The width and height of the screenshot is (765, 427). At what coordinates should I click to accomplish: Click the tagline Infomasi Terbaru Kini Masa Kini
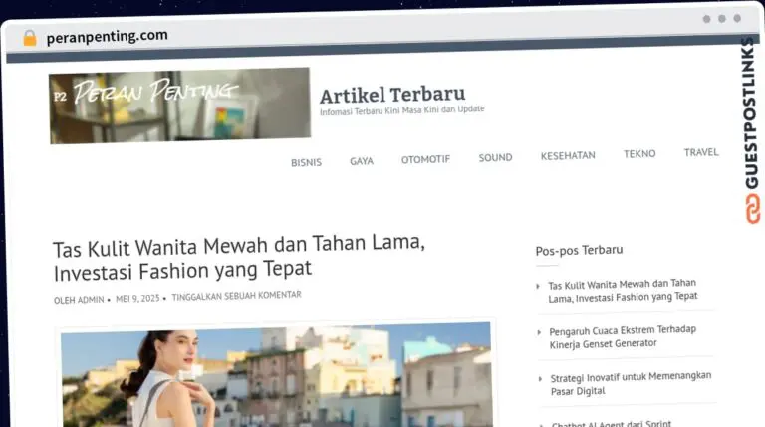coord(402,110)
